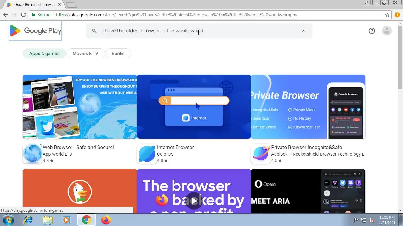Image resolution: width=403 pixels, height=226 pixels.
Task: Switch to Books filter
Action: [x=118, y=53]
